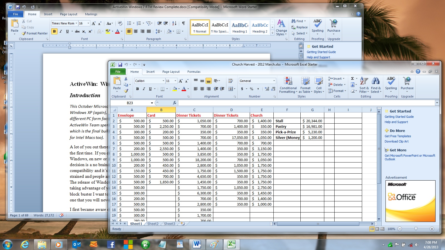Open Excel's General number format dropdown
Image resolution: width=445 pixels, height=250 pixels.
274,81
